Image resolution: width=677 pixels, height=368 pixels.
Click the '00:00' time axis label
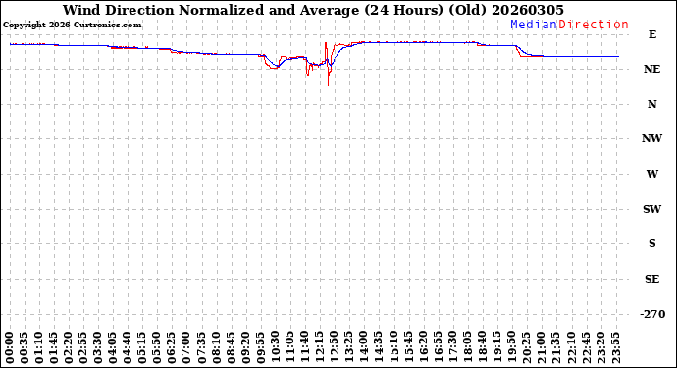[x=10, y=348]
